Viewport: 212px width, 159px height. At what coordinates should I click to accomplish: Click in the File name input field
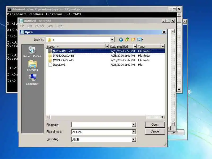pos(102,125)
